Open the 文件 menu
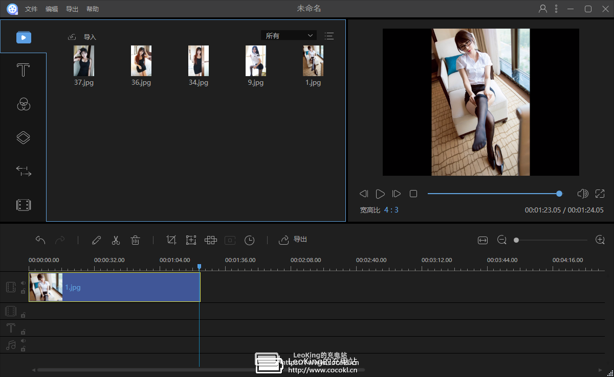Viewport: 614px width, 377px height. click(31, 9)
